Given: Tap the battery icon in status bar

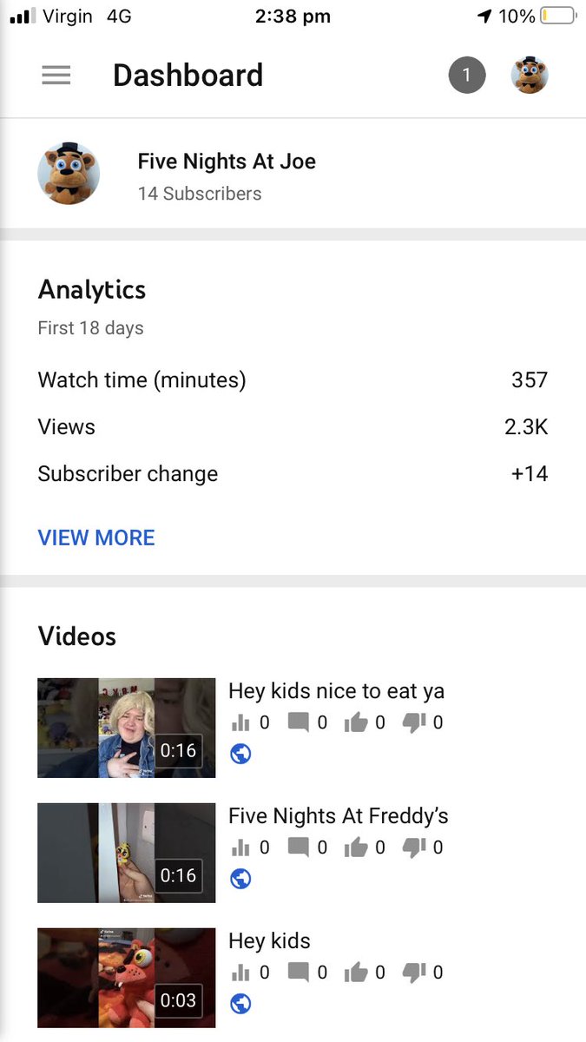Looking at the screenshot, I should (x=558, y=16).
